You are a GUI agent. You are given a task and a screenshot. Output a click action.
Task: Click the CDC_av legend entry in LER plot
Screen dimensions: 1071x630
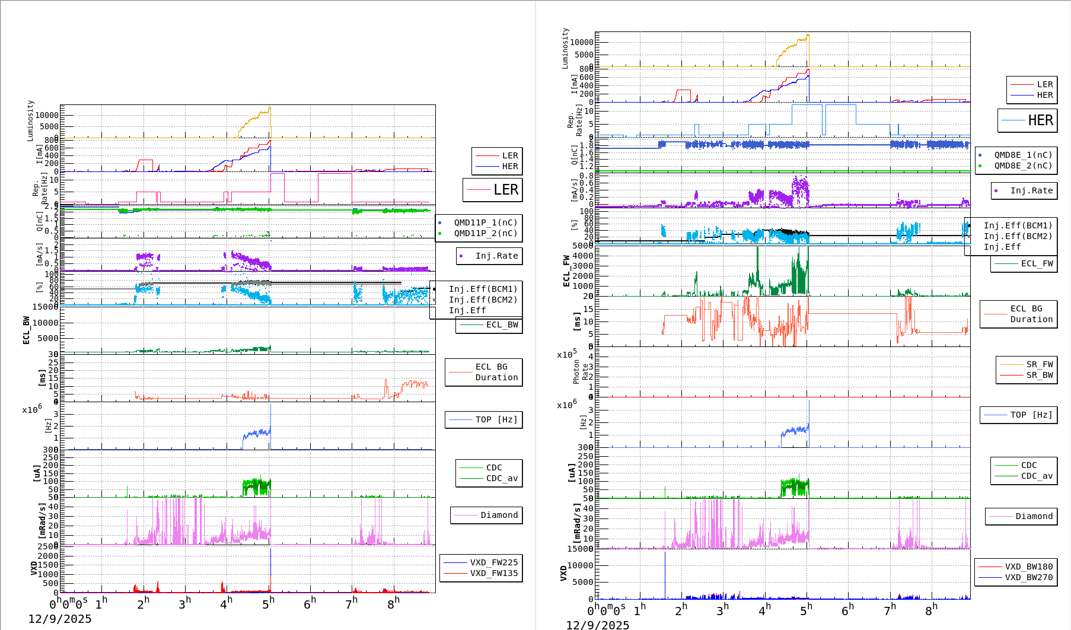(501, 478)
